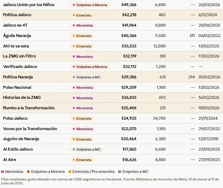
Task: Click the Emecista tag for Al Aire
Action: pyautogui.click(x=82, y=160)
